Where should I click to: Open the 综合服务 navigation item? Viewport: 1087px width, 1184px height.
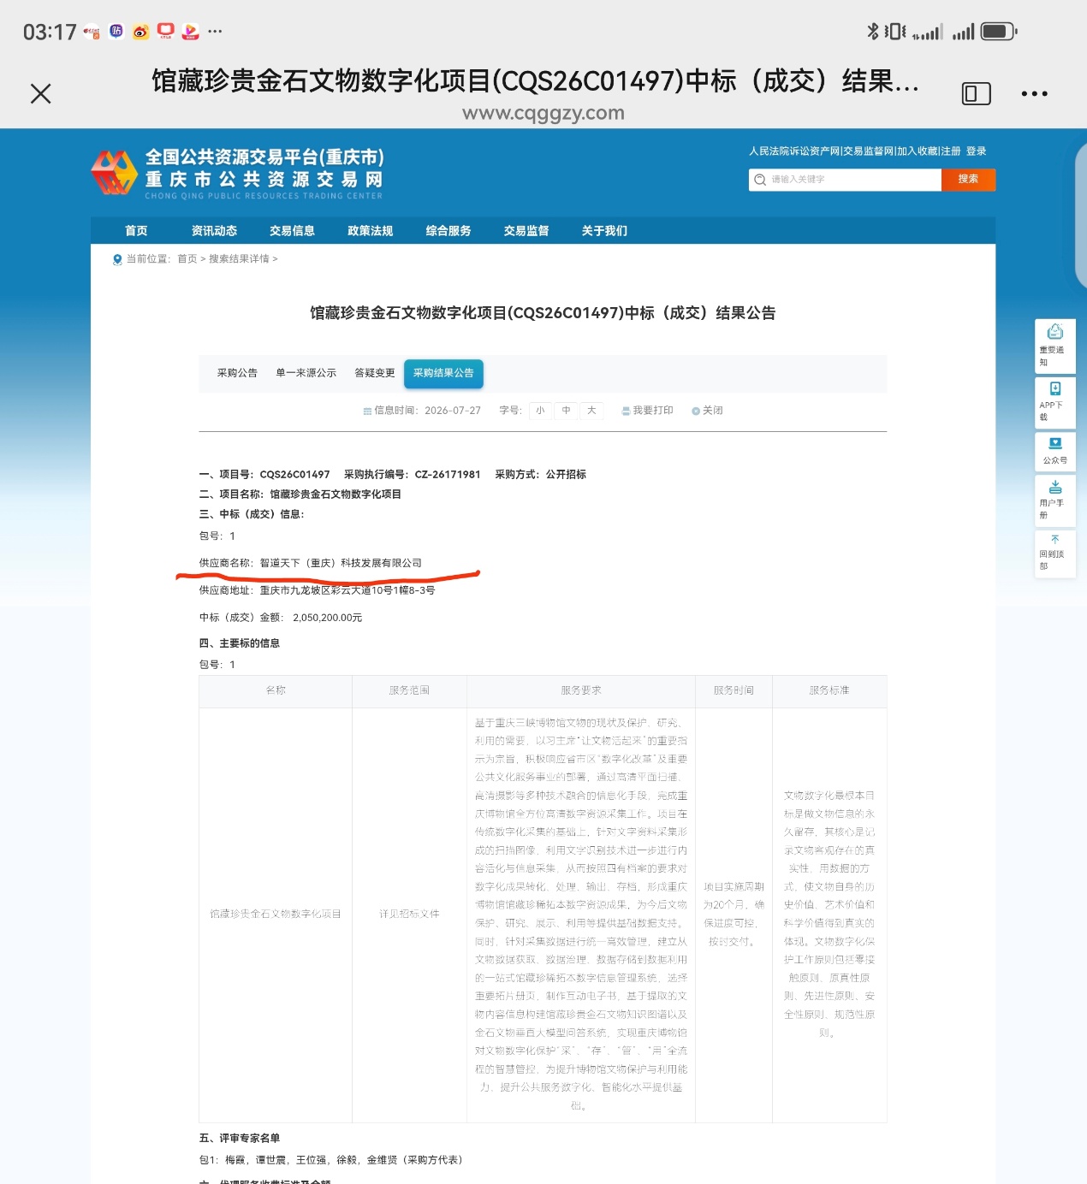tap(448, 231)
